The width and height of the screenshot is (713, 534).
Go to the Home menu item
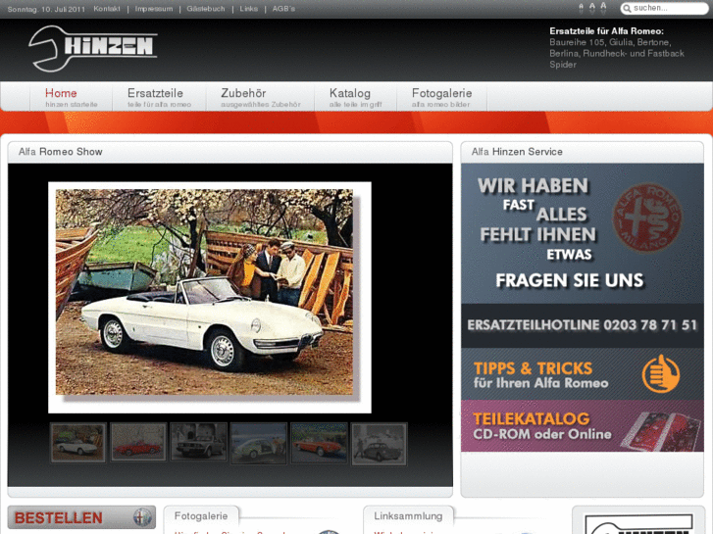(x=72, y=97)
